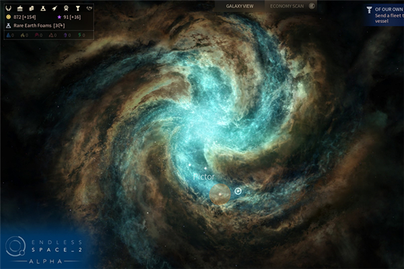The height and width of the screenshot is (269, 404).
Task: Switch to the Galaxy View tab
Action: (x=240, y=6)
